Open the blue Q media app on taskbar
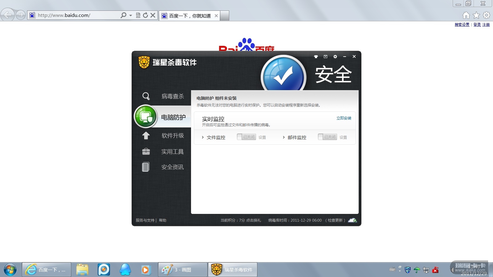 tap(104, 270)
